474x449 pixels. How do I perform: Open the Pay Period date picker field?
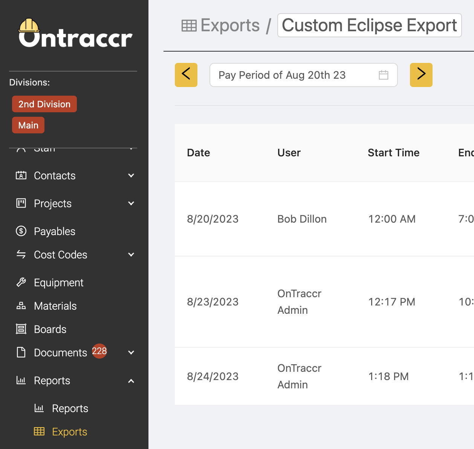pos(304,75)
